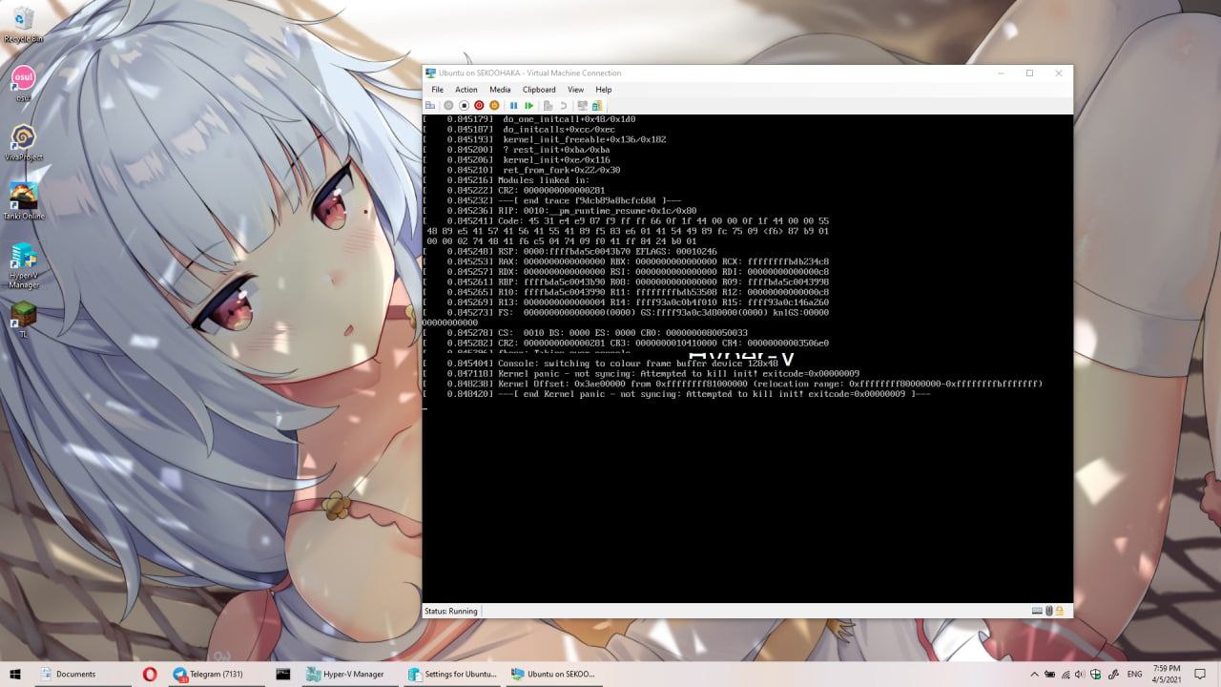Image resolution: width=1221 pixels, height=687 pixels.
Task: Open Windows Security tray icon
Action: 1096,675
